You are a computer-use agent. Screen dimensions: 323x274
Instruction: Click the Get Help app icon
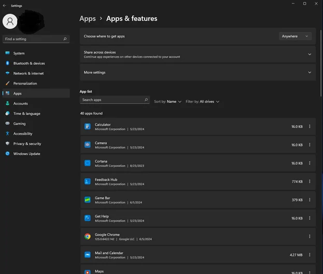(87, 218)
